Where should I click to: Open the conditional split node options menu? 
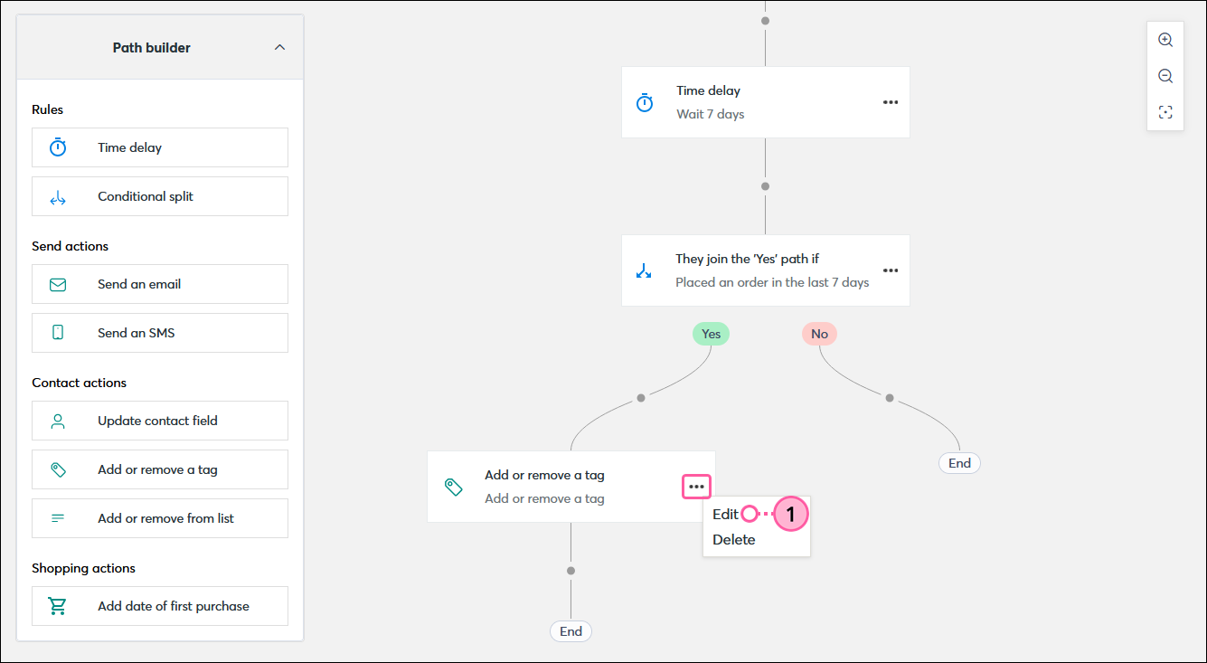pos(891,270)
